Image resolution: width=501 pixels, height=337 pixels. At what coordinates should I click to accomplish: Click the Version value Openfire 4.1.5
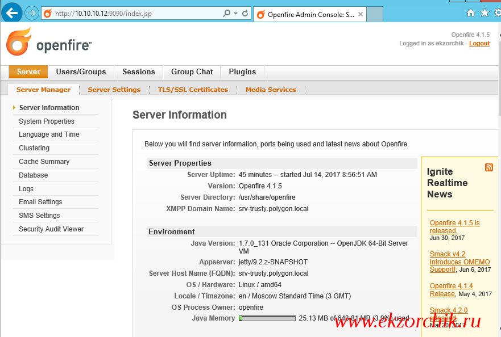coord(260,186)
